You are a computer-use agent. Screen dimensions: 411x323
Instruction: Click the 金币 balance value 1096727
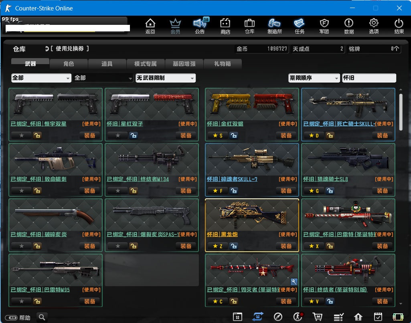(277, 49)
